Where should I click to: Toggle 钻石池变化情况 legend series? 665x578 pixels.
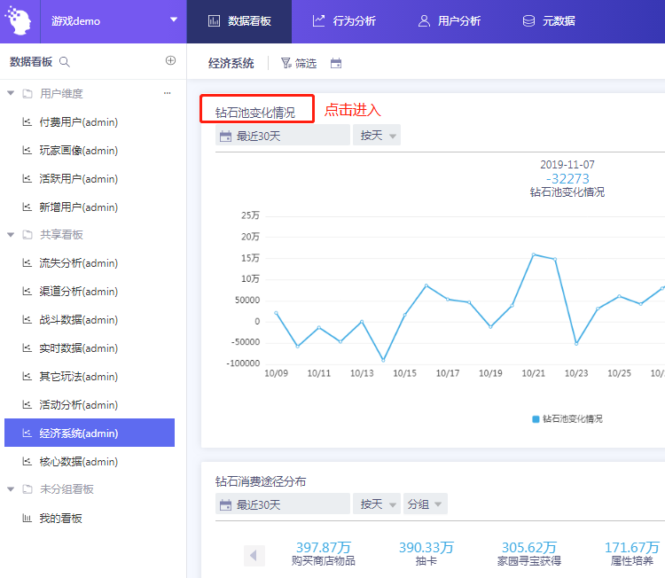(x=567, y=418)
